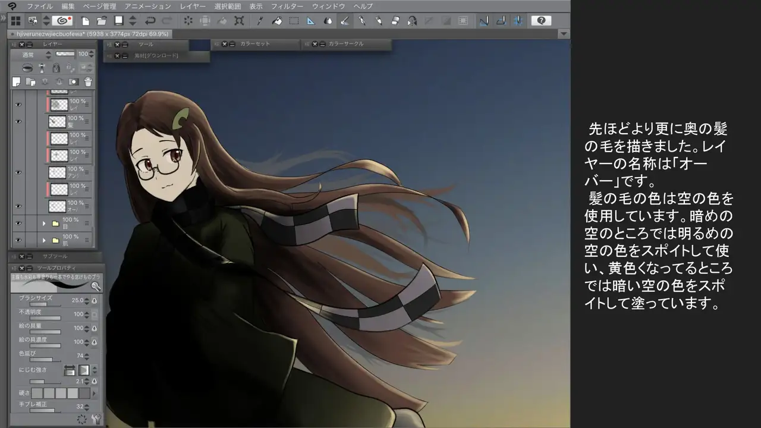
Task: Open sub tool details wrench on brush preview
Action: pos(96,287)
